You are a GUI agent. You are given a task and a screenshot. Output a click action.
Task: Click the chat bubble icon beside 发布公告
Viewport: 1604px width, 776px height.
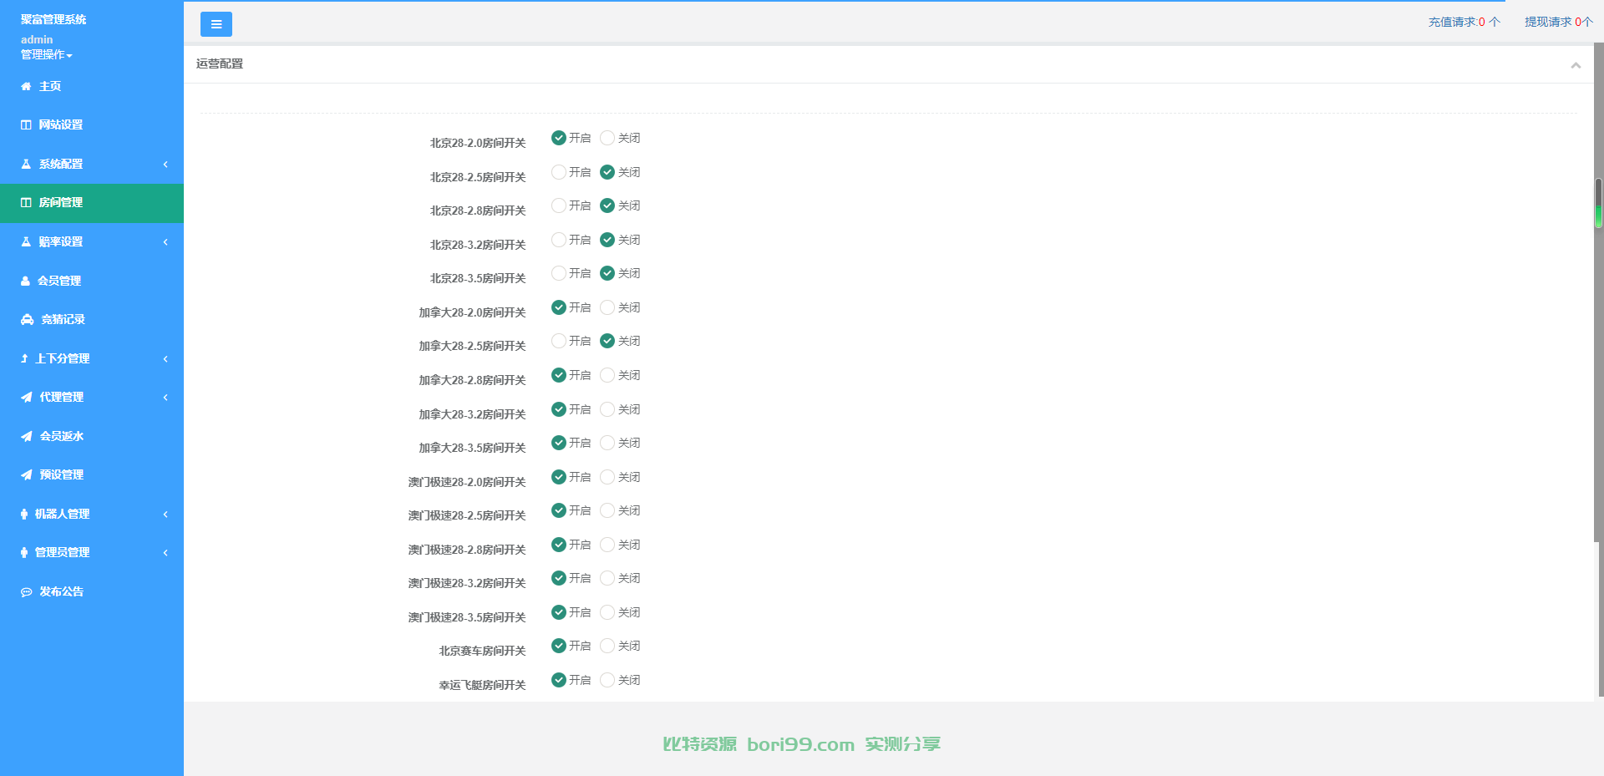(26, 591)
